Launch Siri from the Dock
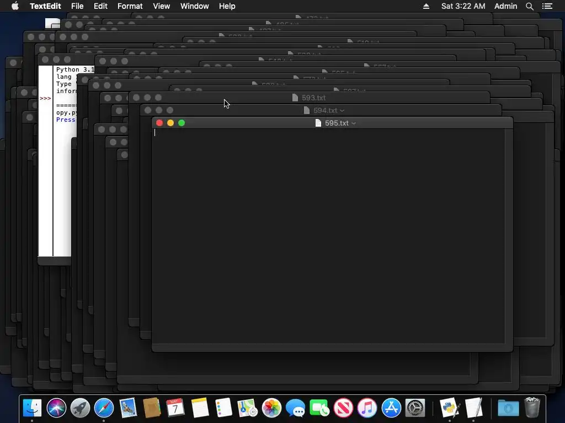Screen dimensions: 565x423 click(x=56, y=408)
